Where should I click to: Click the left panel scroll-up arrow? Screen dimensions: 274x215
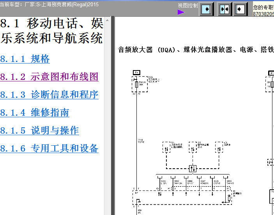[107, 20]
